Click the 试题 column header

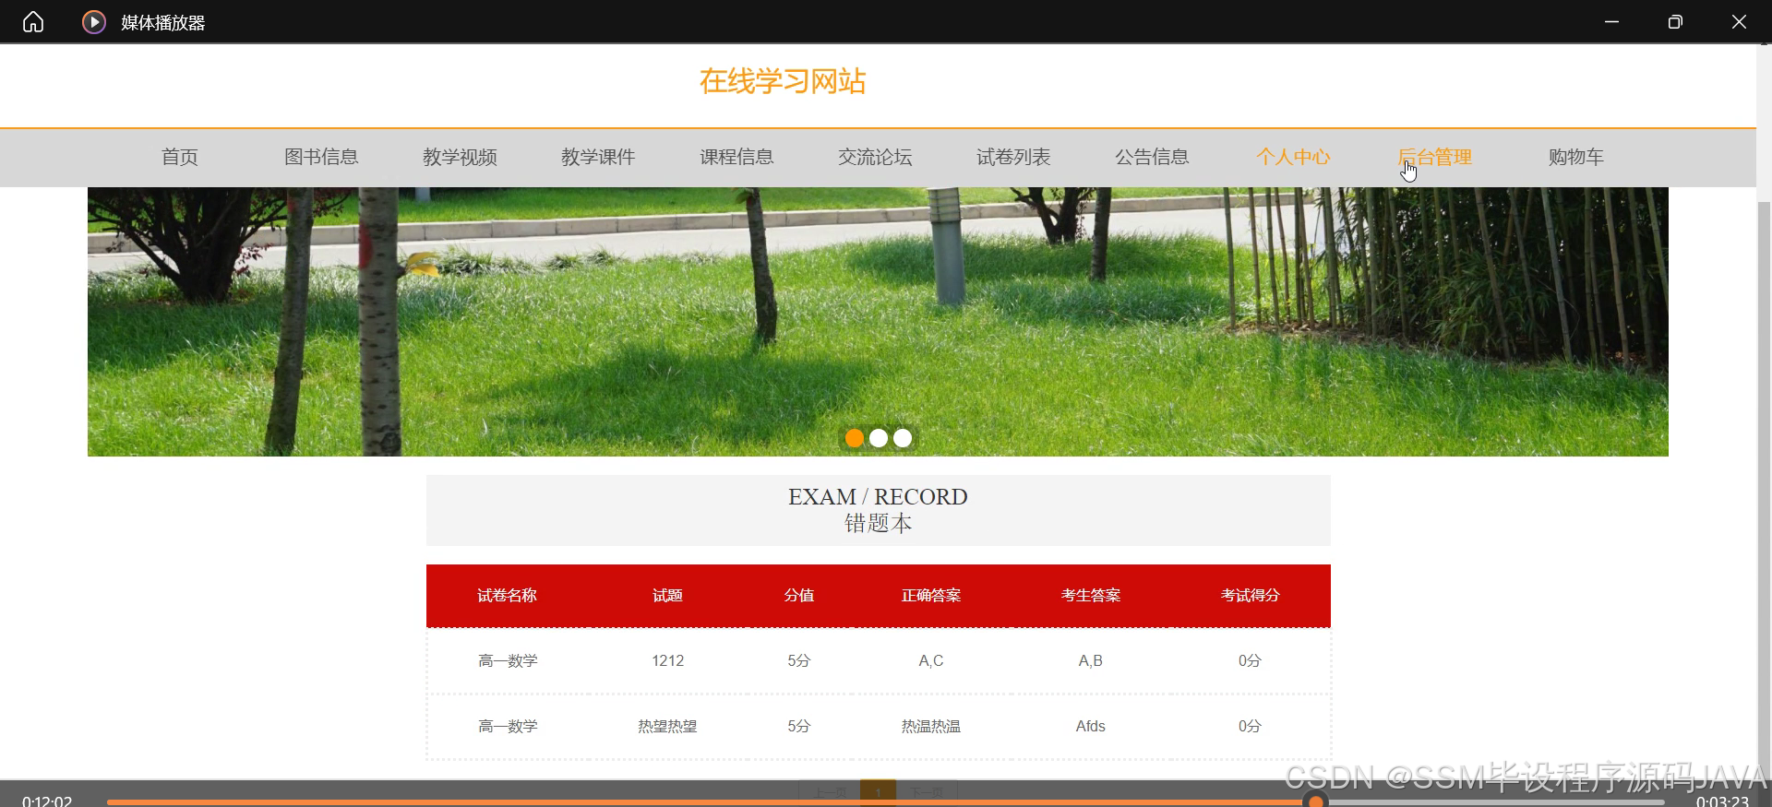(x=667, y=596)
